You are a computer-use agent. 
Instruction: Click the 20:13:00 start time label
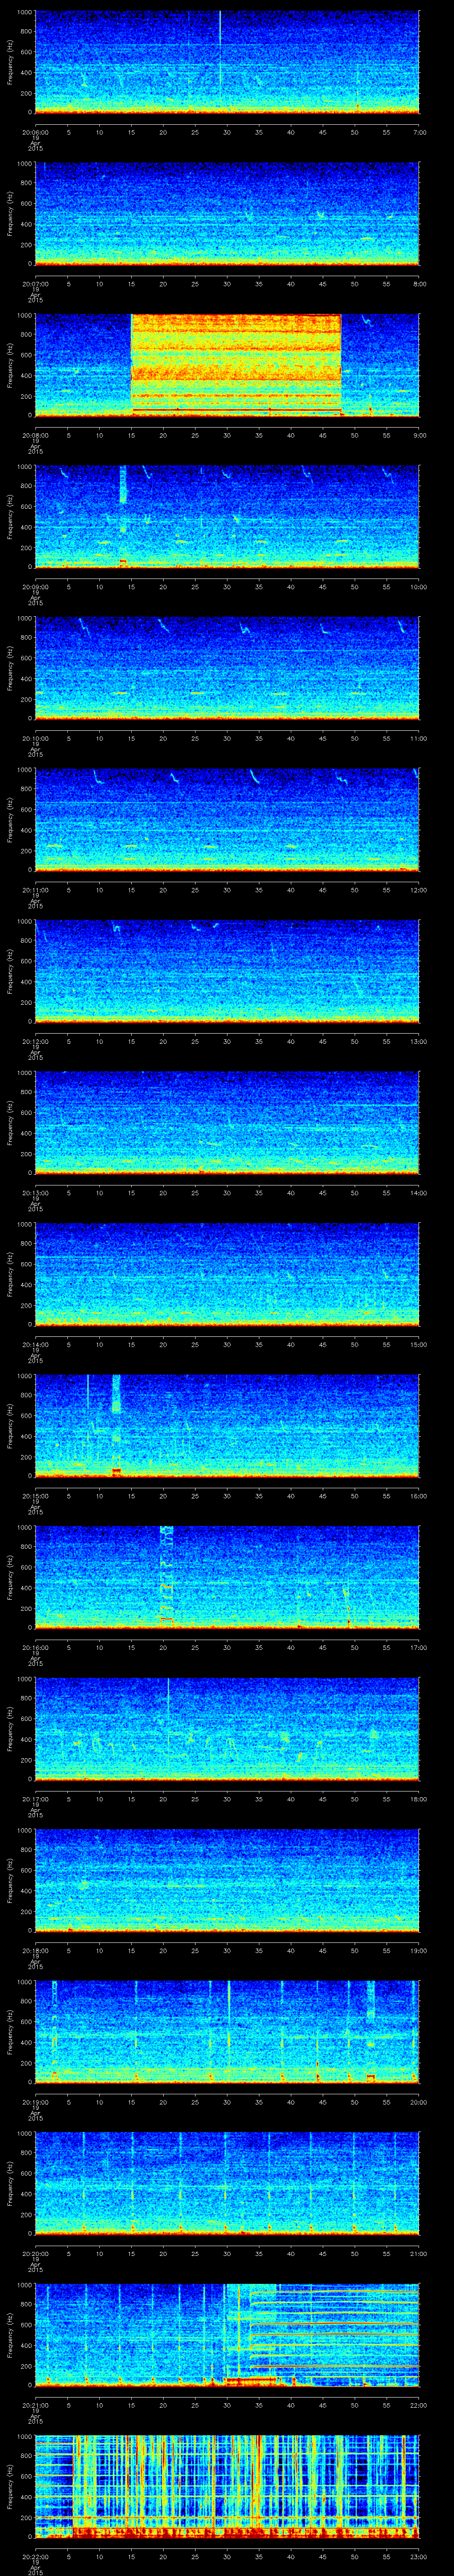click(x=35, y=1193)
